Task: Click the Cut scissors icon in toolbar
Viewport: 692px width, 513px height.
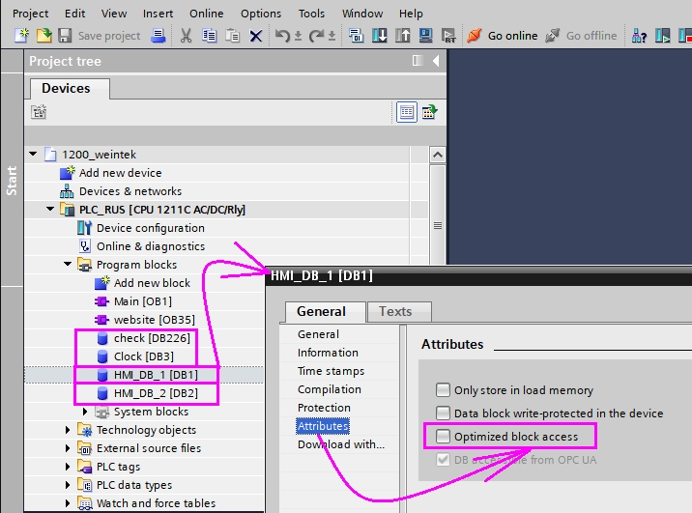Action: [x=186, y=36]
